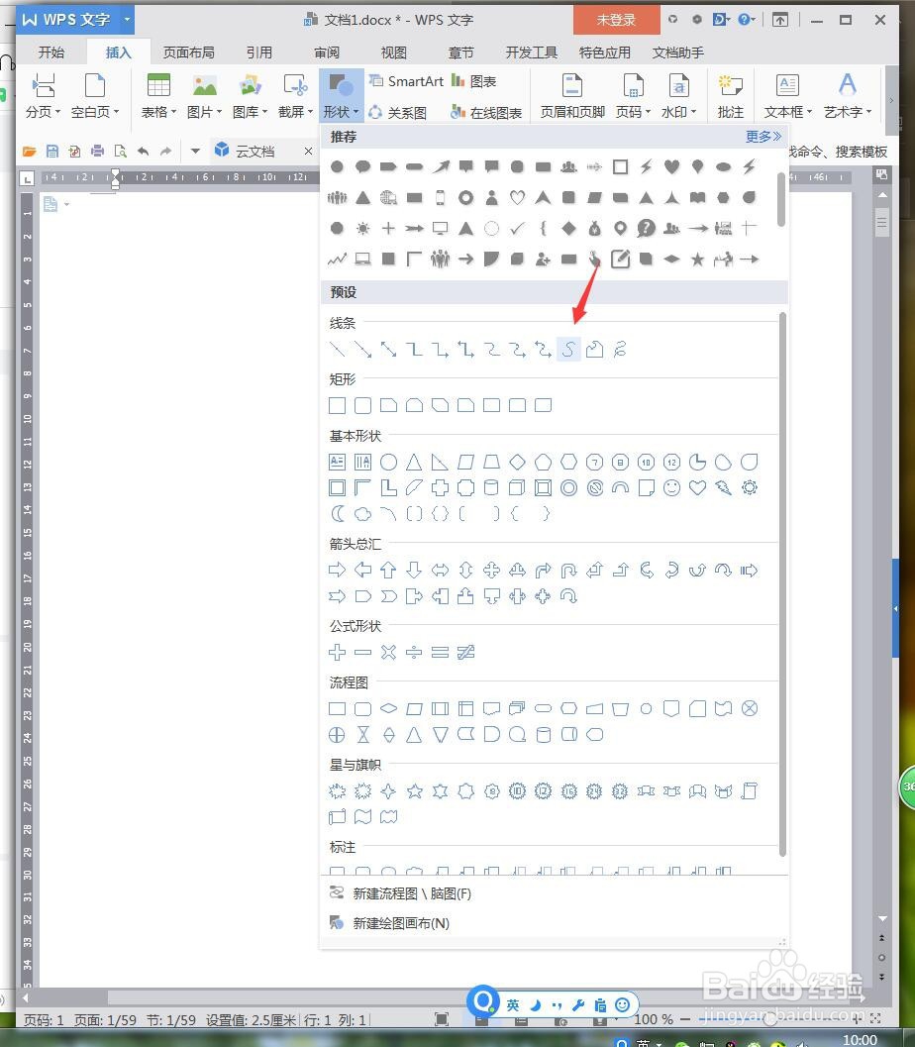Open the picture (图片) dropdown
915x1047 pixels.
[x=204, y=97]
